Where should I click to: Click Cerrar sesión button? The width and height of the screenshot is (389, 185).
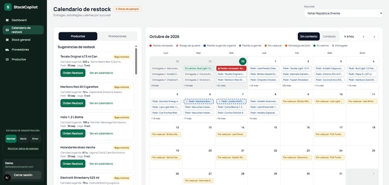click(x=23, y=175)
